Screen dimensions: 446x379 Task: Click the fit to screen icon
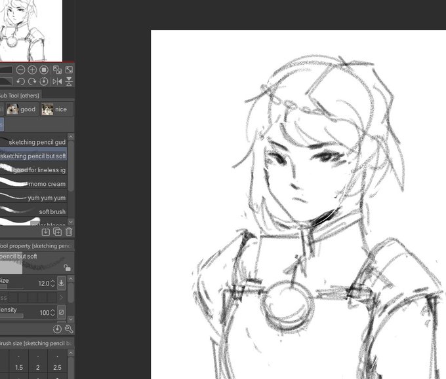(57, 70)
